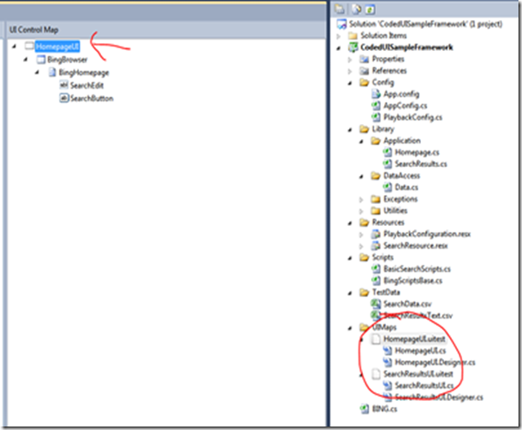This screenshot has height=430, width=522.
Task: Click the Data.cs file icon
Action: coord(388,187)
